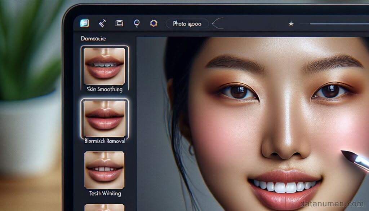Click the Photo name pill field
369x211 pixels.
pos(187,23)
